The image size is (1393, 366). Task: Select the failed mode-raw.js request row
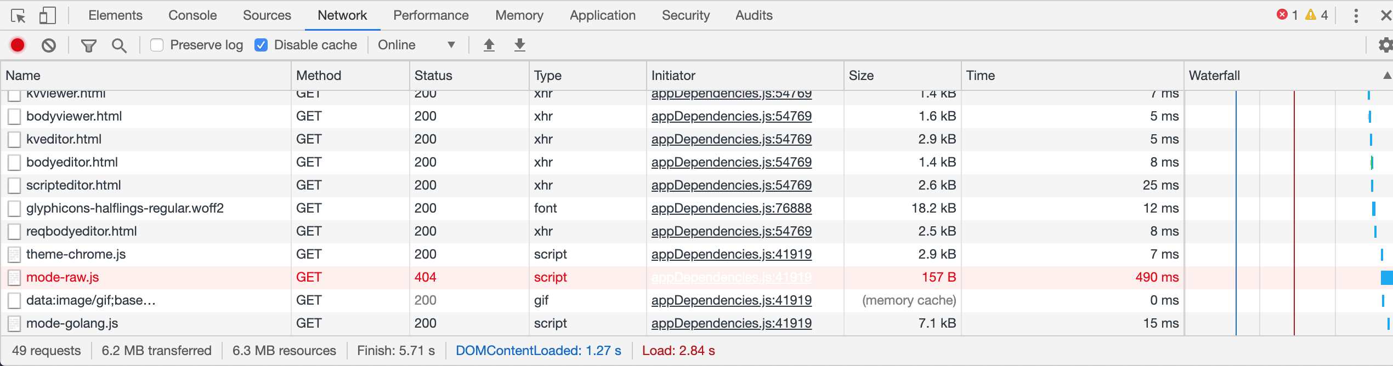(696, 277)
